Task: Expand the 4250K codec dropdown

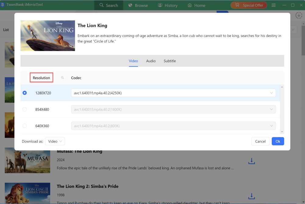Action: point(173,93)
